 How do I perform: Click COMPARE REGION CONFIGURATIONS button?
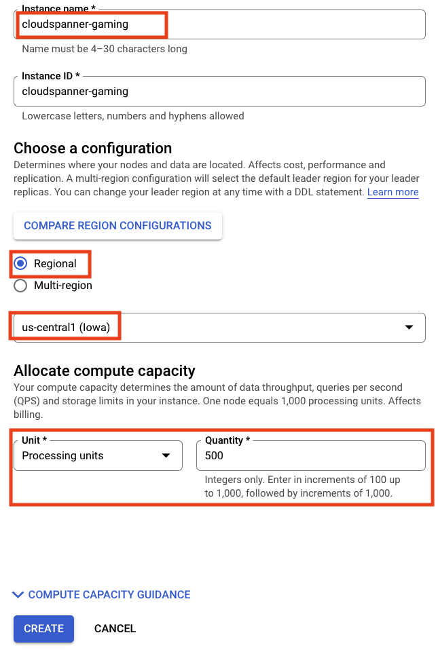[x=117, y=226]
